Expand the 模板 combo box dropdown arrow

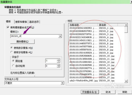point(60,36)
